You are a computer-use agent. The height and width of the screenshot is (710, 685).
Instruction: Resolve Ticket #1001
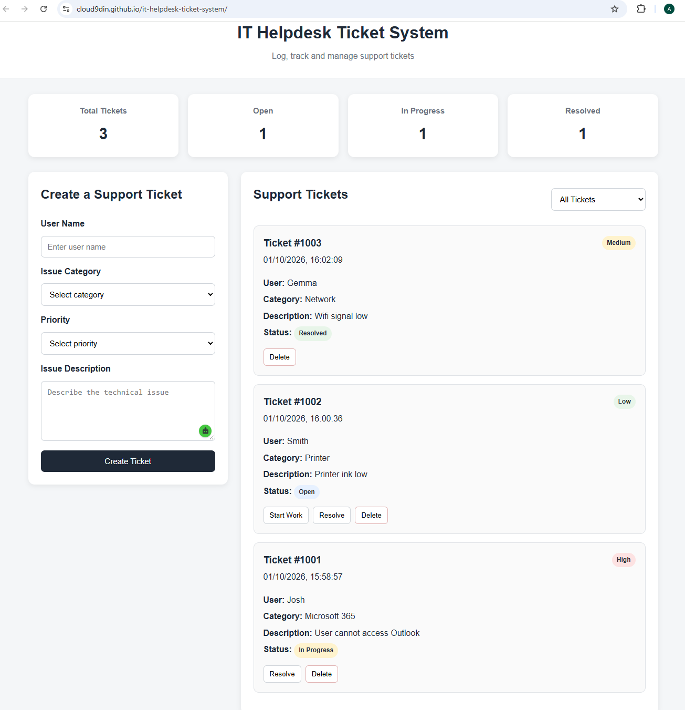pyautogui.click(x=282, y=674)
